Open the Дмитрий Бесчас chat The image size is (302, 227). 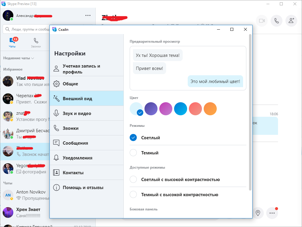point(25,134)
